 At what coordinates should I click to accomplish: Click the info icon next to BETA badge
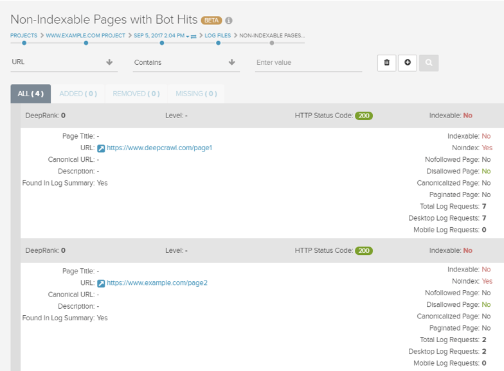tap(229, 21)
